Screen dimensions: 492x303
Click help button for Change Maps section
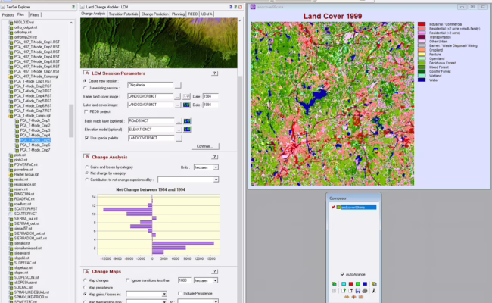pos(215,271)
